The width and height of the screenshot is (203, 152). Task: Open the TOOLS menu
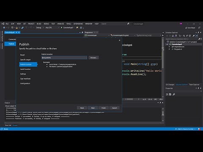coord(69,24)
